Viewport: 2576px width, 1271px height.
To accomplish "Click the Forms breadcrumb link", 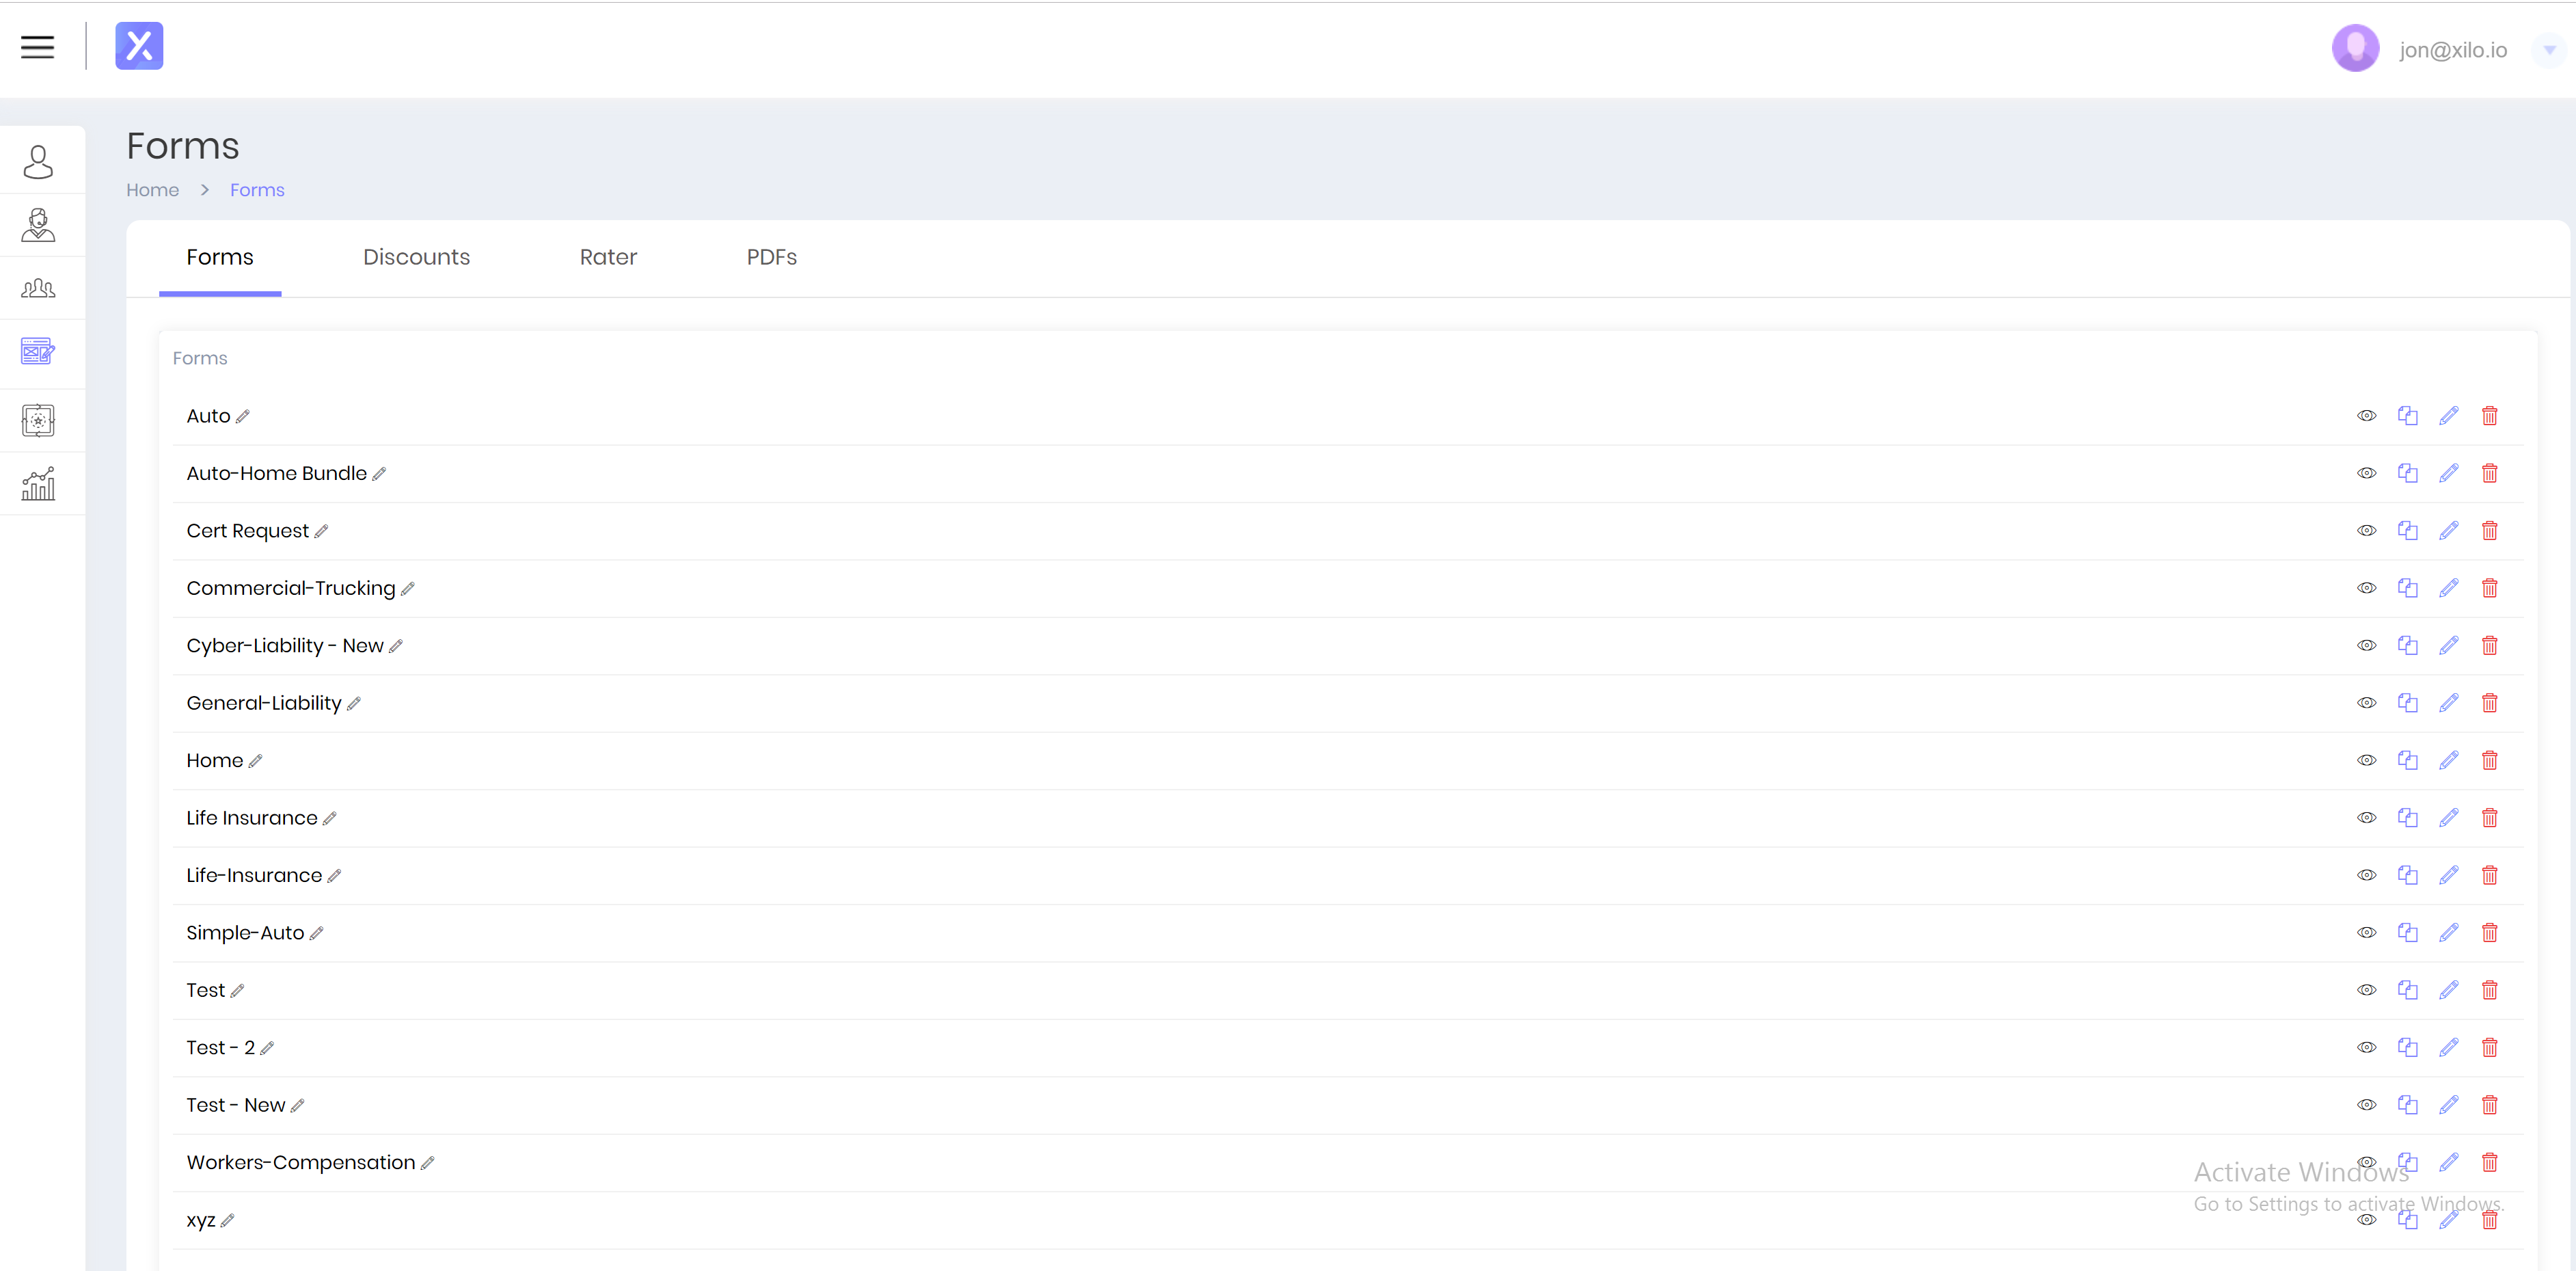I will pyautogui.click(x=257, y=190).
